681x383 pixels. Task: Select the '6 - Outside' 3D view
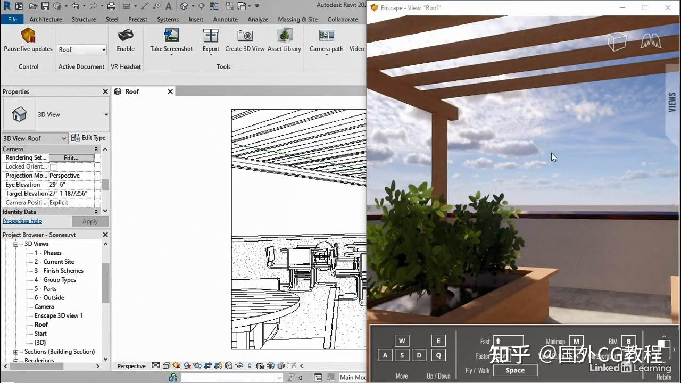49,298
